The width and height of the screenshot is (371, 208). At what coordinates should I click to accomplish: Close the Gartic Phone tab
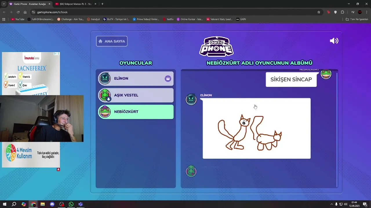pos(49,4)
